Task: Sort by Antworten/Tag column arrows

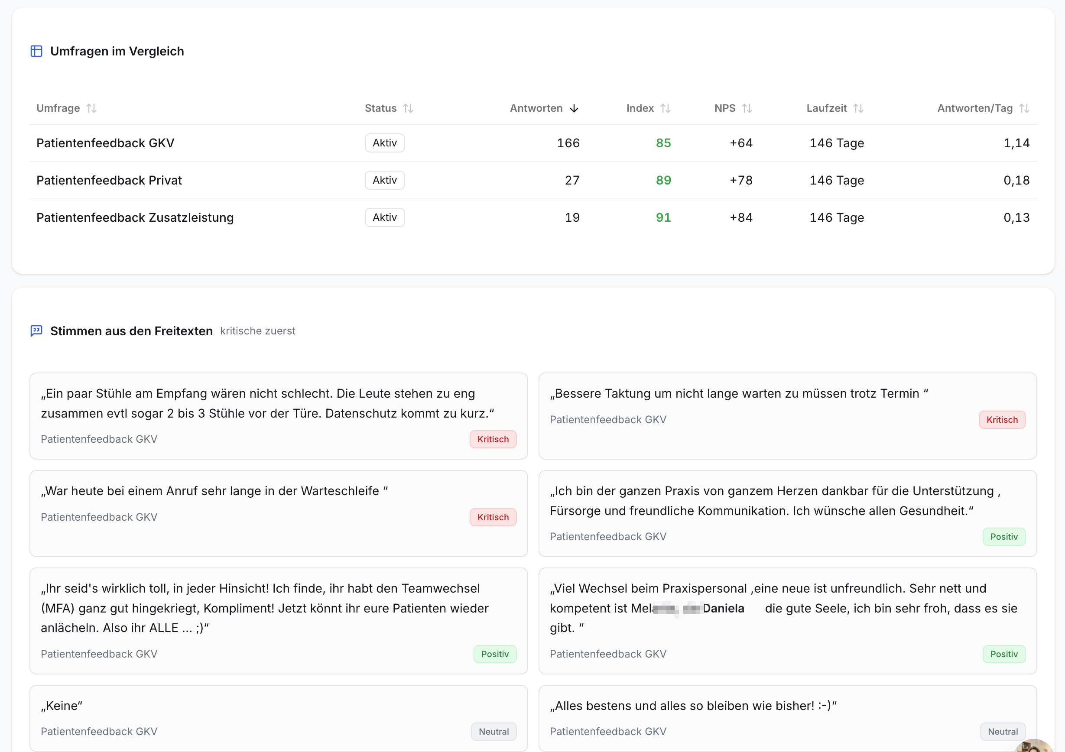Action: click(x=1024, y=108)
